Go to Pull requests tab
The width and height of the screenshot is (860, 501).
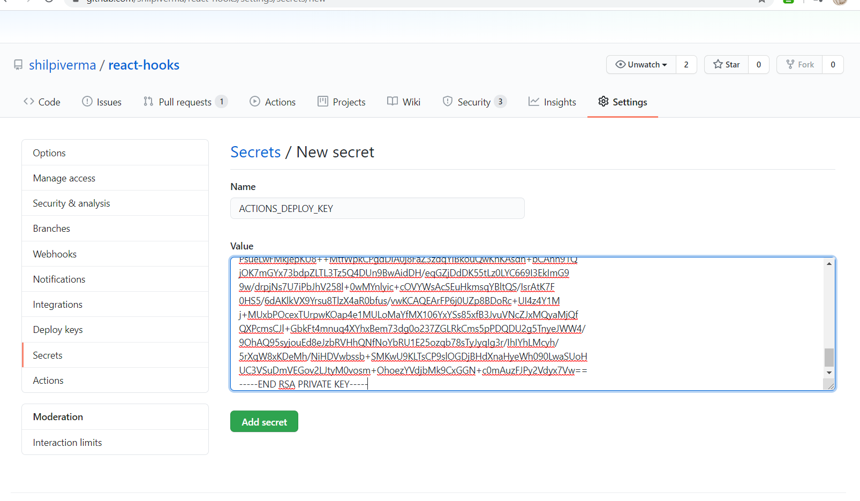[x=185, y=102]
